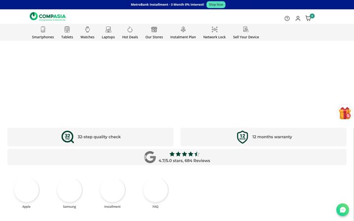Viewport: 354px width, 221px height.
Task: Open the Samsung brand circle
Action: (x=69, y=190)
